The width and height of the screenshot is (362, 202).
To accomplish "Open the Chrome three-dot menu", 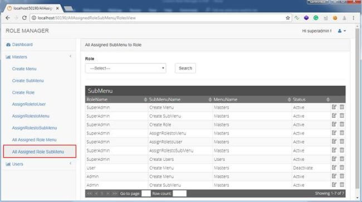I will coord(354,18).
